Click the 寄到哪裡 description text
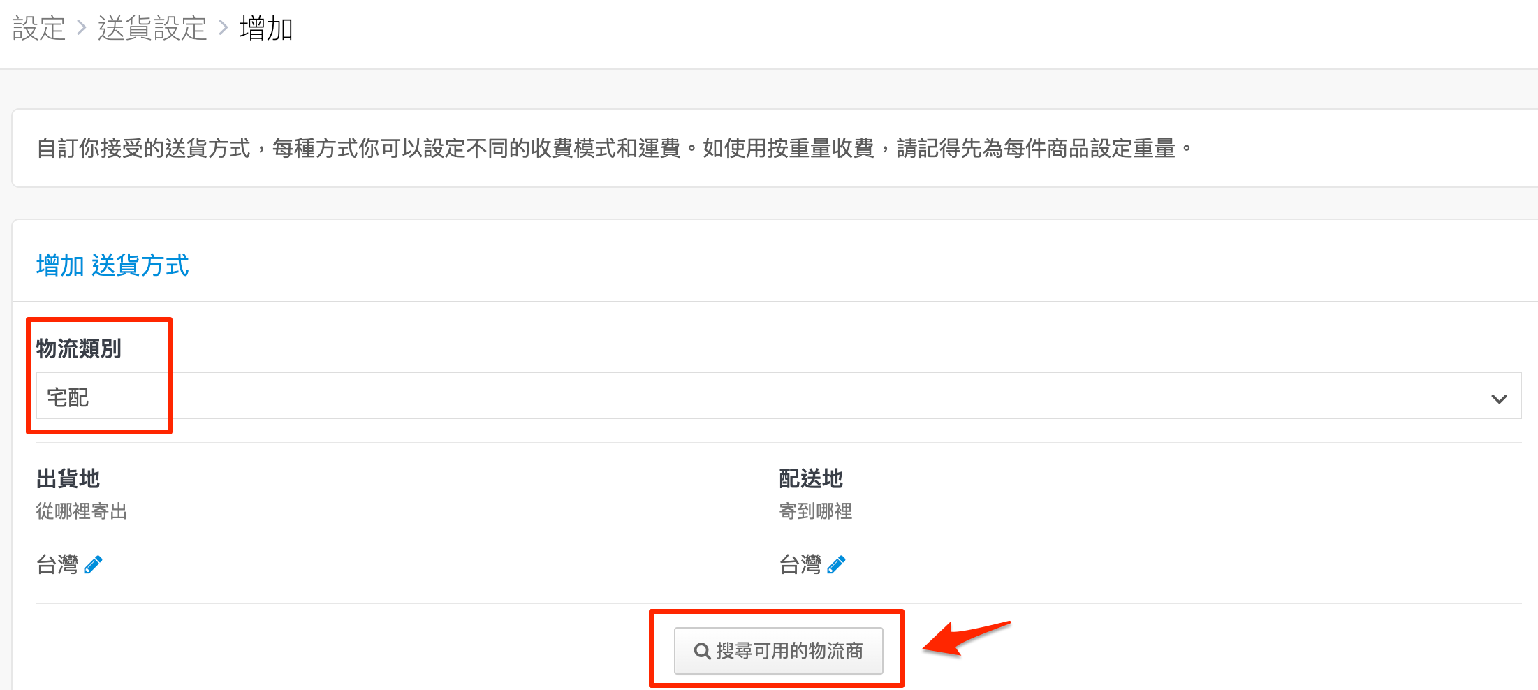The height and width of the screenshot is (690, 1538). coord(815,511)
